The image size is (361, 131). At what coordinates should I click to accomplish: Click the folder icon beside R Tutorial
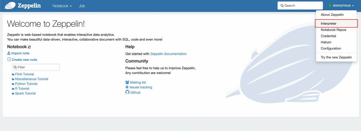click(13, 89)
